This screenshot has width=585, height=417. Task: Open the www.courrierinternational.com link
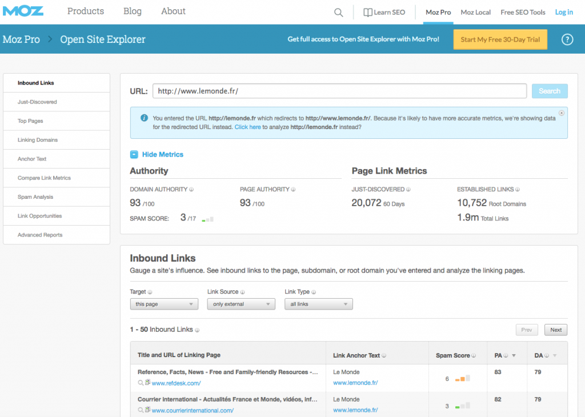click(x=193, y=410)
